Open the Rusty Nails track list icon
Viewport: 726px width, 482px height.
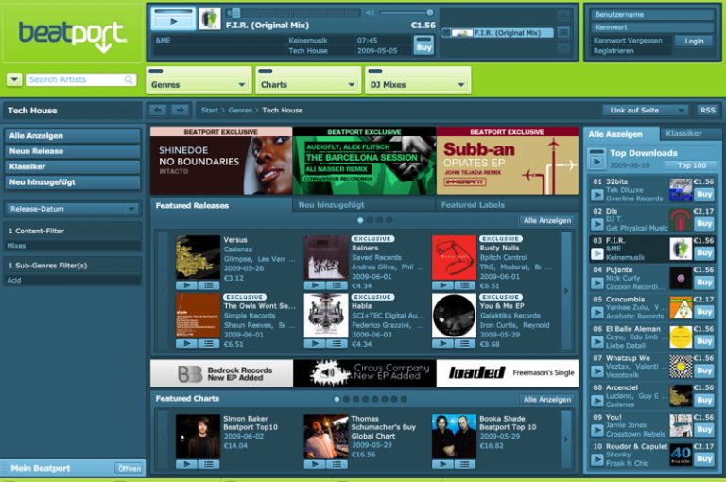click(x=465, y=285)
